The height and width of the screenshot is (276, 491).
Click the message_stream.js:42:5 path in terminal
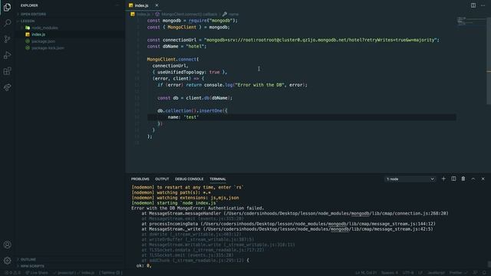coord(318,229)
